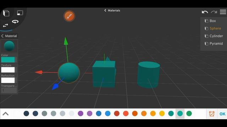Pick the darker purple swatch
This screenshot has width=227, height=127.
point(81,114)
